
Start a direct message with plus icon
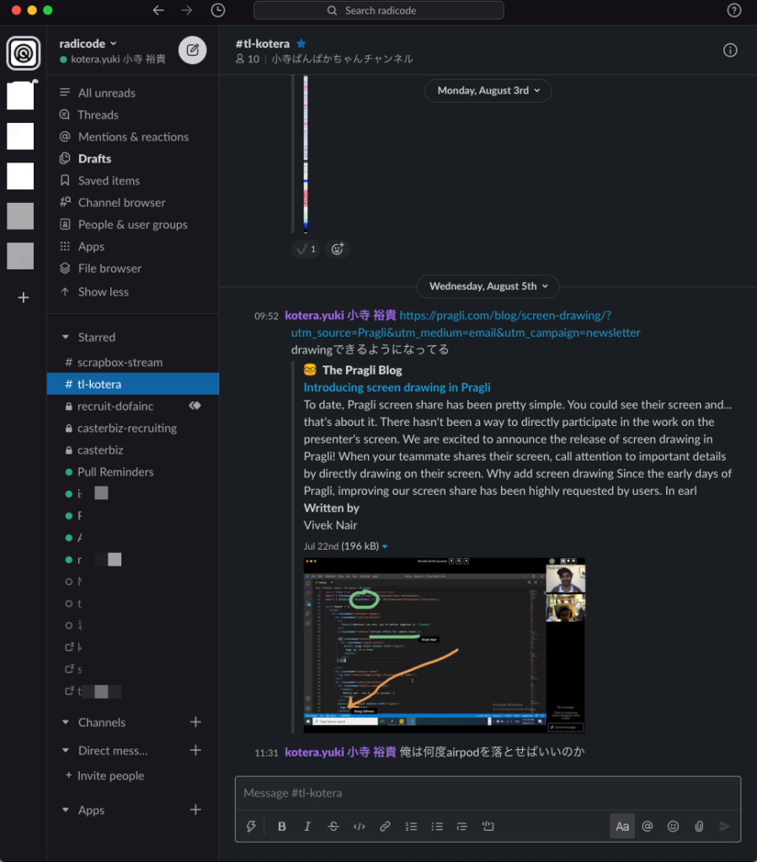pyautogui.click(x=195, y=750)
